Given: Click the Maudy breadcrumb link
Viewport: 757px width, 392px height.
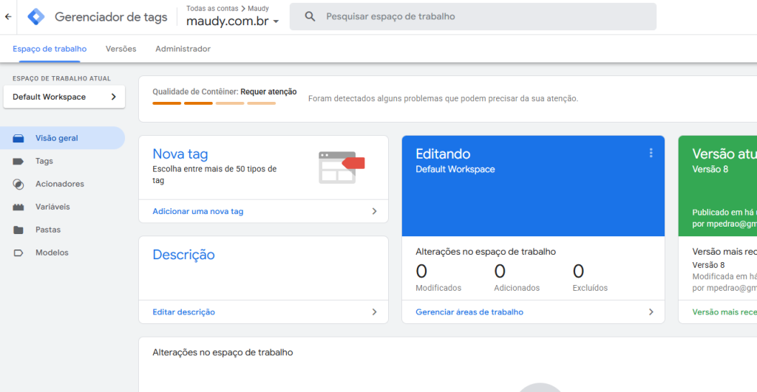Looking at the screenshot, I should pos(258,8).
